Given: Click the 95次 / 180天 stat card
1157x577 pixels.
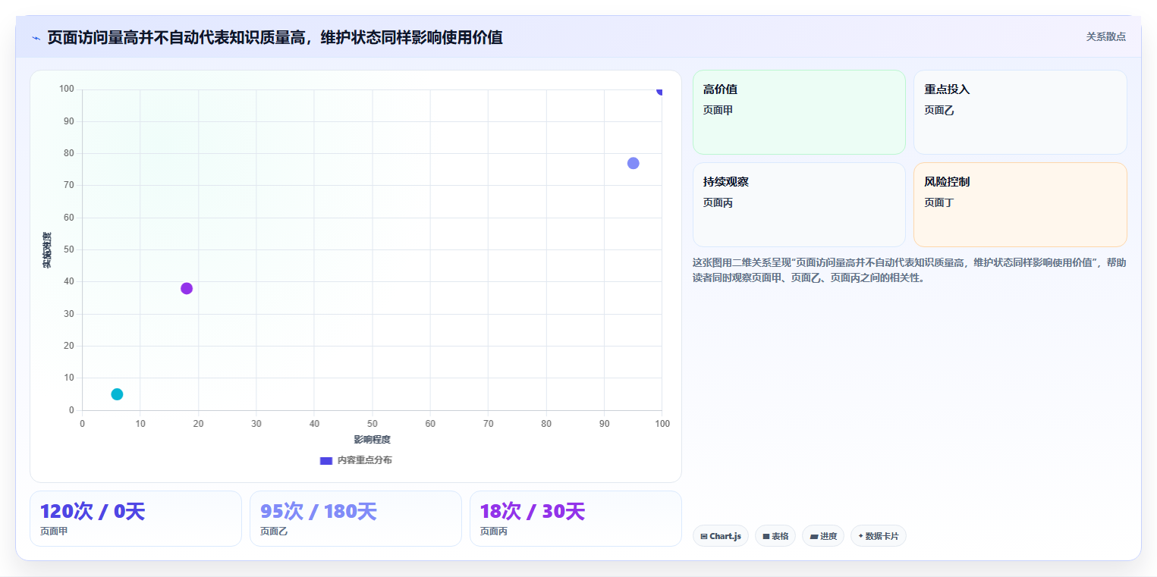Looking at the screenshot, I should (x=356, y=519).
